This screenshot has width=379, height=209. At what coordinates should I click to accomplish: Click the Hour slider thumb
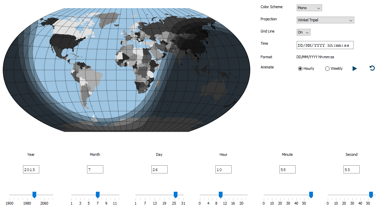pos(221,195)
